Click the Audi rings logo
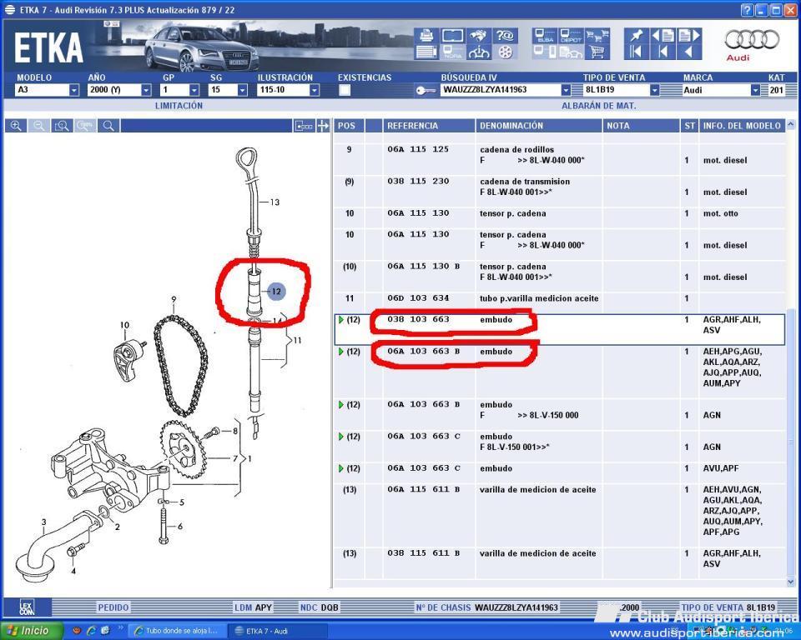 [752, 40]
